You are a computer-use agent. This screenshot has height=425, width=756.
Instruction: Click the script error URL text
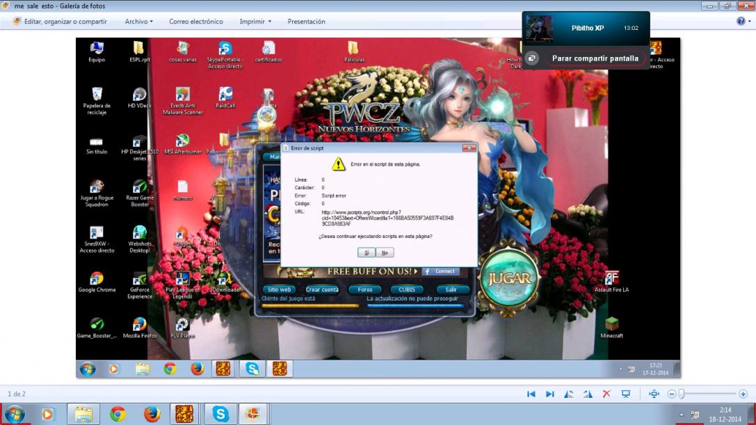387,218
